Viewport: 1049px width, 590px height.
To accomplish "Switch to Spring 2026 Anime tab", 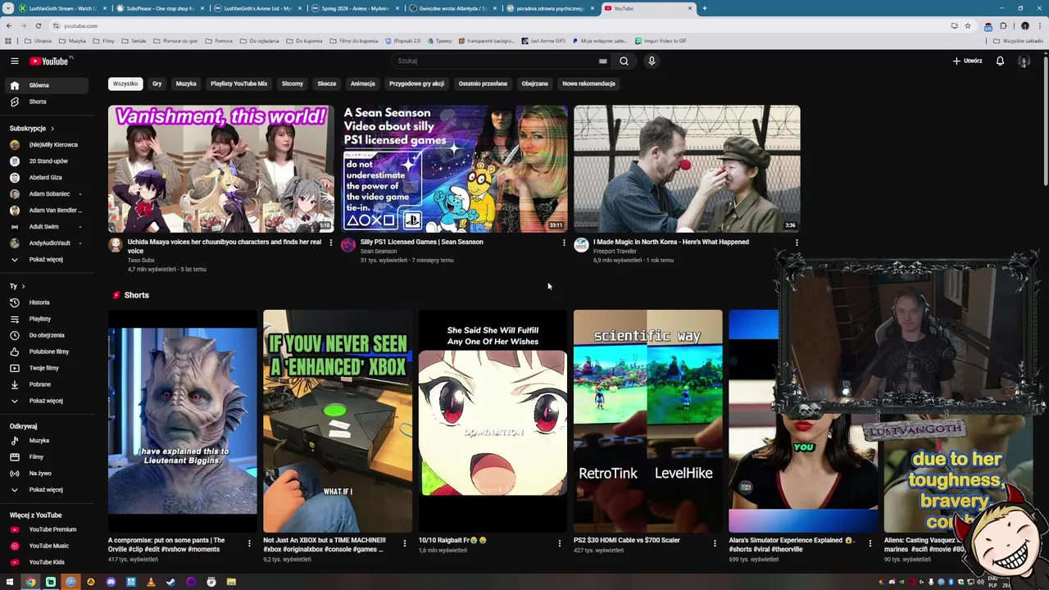I will click(x=355, y=8).
